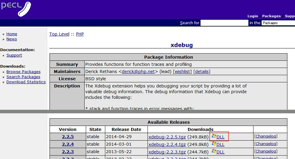Open the Packages menu link
Screen dimensions: 295x159
[271, 16]
